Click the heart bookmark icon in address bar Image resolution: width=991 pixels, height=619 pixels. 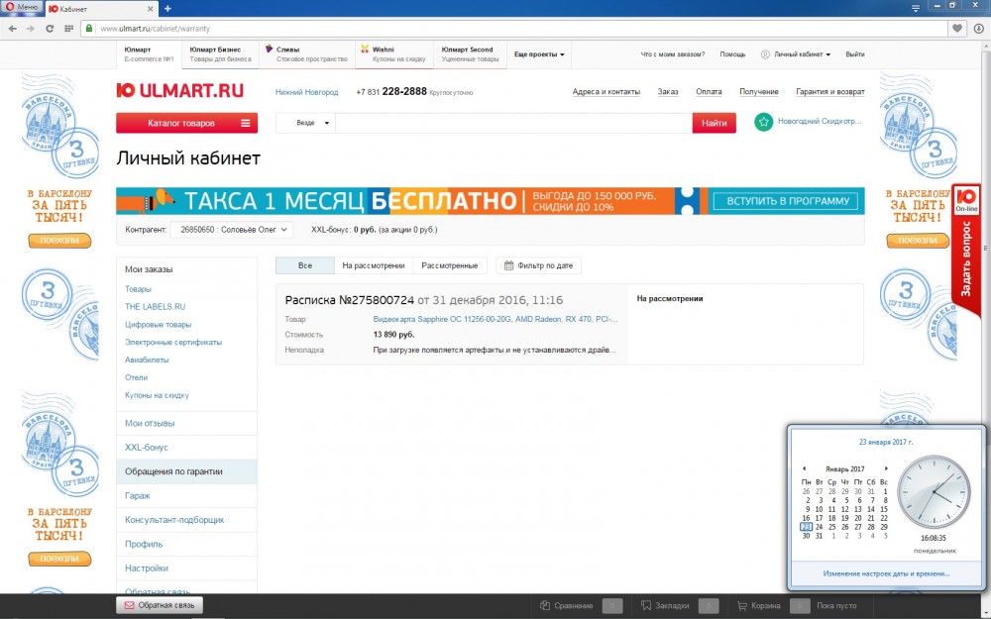pyautogui.click(x=956, y=29)
